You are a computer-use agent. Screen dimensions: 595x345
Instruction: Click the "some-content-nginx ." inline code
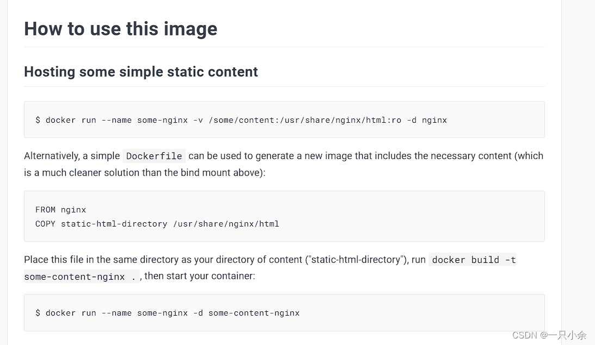pyautogui.click(x=82, y=277)
